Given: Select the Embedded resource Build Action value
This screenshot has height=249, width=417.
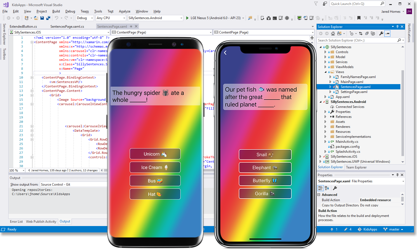Looking at the screenshot, I should [x=375, y=200].
